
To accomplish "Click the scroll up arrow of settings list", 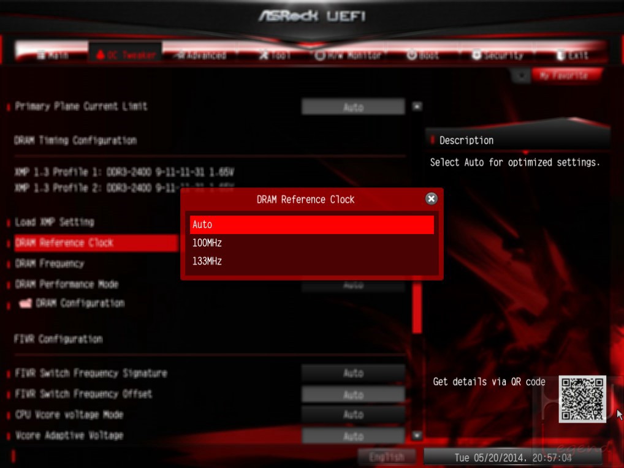I will point(417,107).
